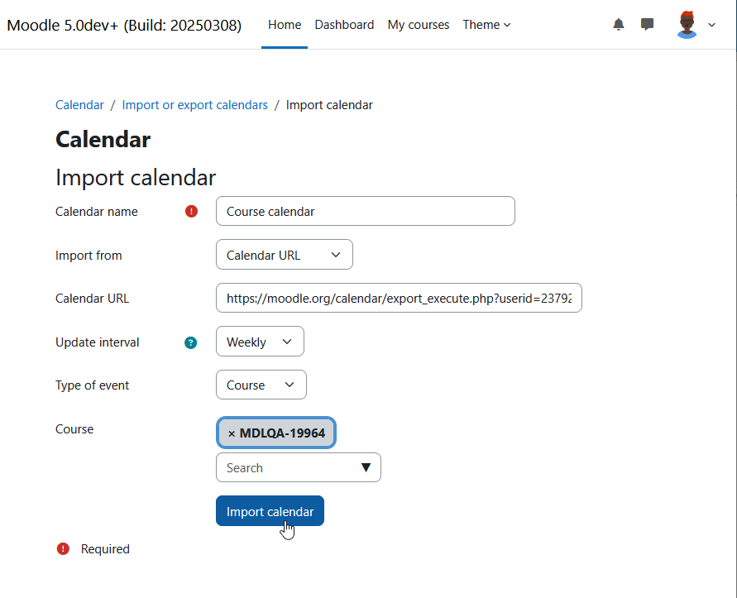The width and height of the screenshot is (737, 598).
Task: Go to the Dashboard tab
Action: coord(344,25)
